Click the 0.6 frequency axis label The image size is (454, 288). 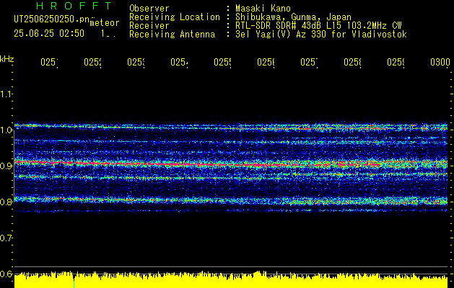click(x=6, y=274)
